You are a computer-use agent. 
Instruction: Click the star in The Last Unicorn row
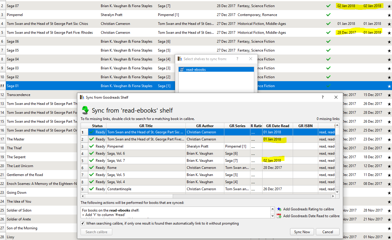(x=389, y=166)
